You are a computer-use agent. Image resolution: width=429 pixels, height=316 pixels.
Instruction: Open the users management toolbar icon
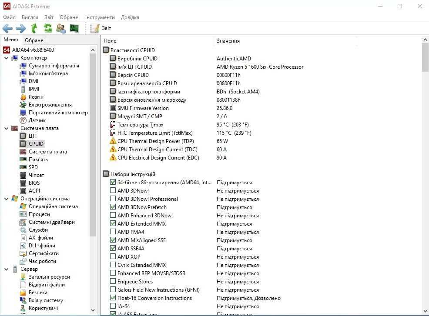click(x=61, y=28)
